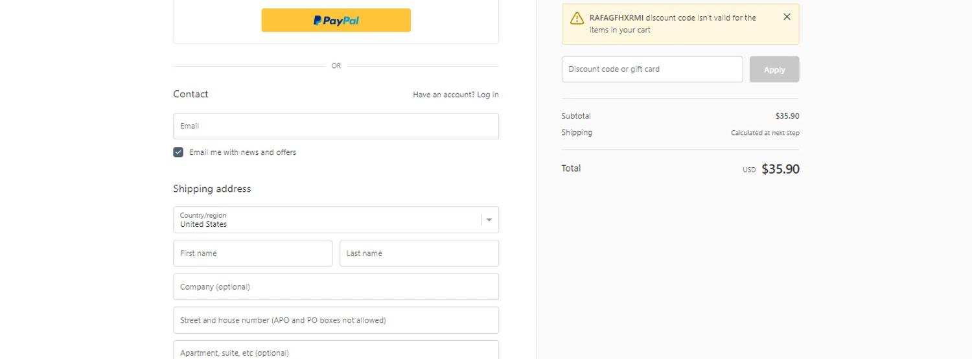Click the Shipping address heading
Screen dimensions: 972x359
tap(212, 189)
